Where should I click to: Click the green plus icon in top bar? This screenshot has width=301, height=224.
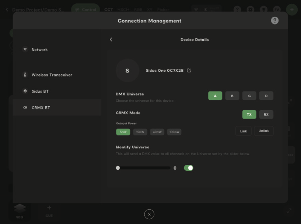point(291,9)
